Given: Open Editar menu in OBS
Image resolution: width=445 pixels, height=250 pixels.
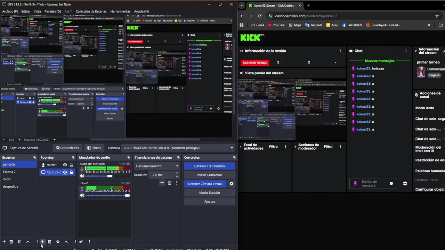Looking at the screenshot, I should tap(26, 11).
